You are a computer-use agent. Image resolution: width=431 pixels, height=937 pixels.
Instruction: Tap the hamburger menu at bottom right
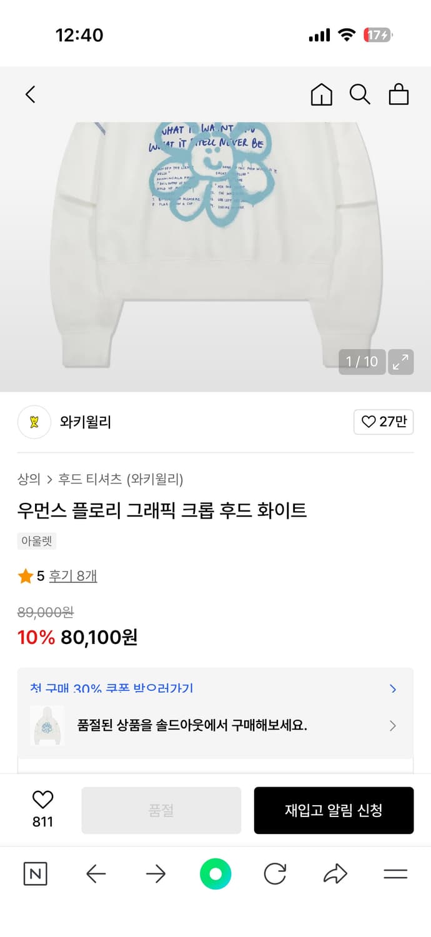(395, 874)
